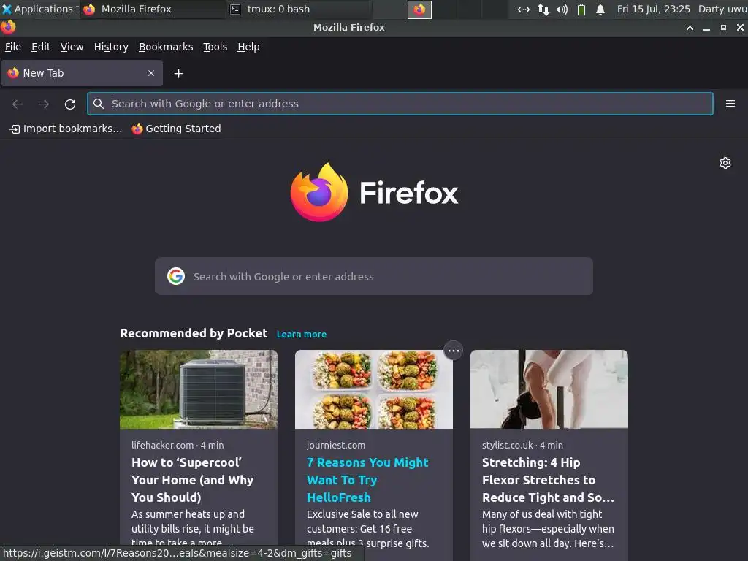Viewport: 748px width, 561px height.
Task: Focus the page's Google search box
Action: [374, 276]
